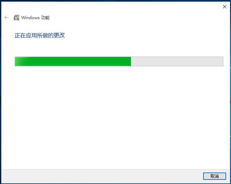Click the blank white area below progress bar
The image size is (231, 184).
116,117
